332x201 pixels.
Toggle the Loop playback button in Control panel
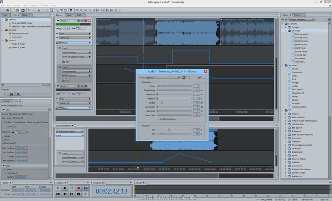click(85, 188)
